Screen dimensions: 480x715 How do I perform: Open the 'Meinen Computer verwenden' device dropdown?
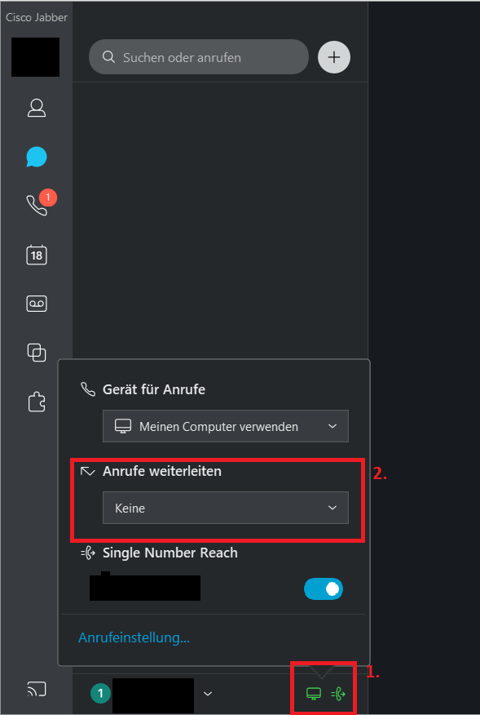coord(226,426)
